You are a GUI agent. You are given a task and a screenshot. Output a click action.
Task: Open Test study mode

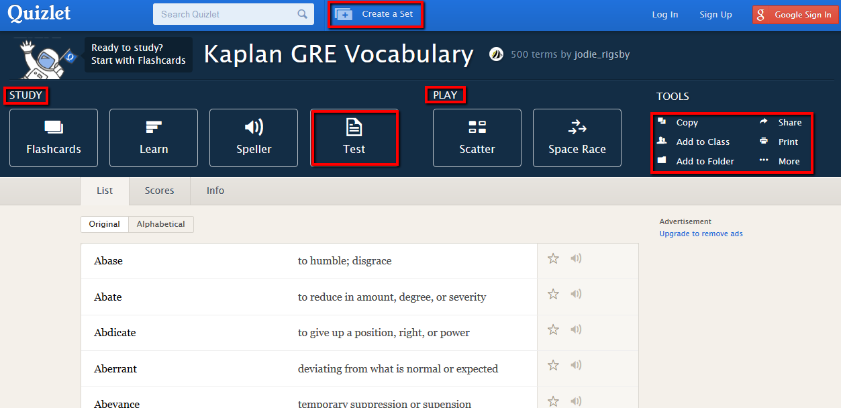coord(354,138)
